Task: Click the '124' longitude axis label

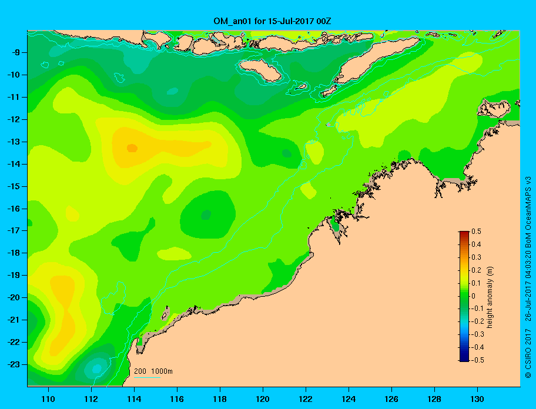Action: point(349,399)
